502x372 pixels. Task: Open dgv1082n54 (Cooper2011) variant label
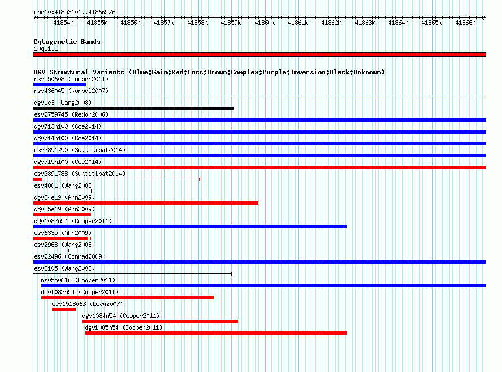tap(73, 221)
